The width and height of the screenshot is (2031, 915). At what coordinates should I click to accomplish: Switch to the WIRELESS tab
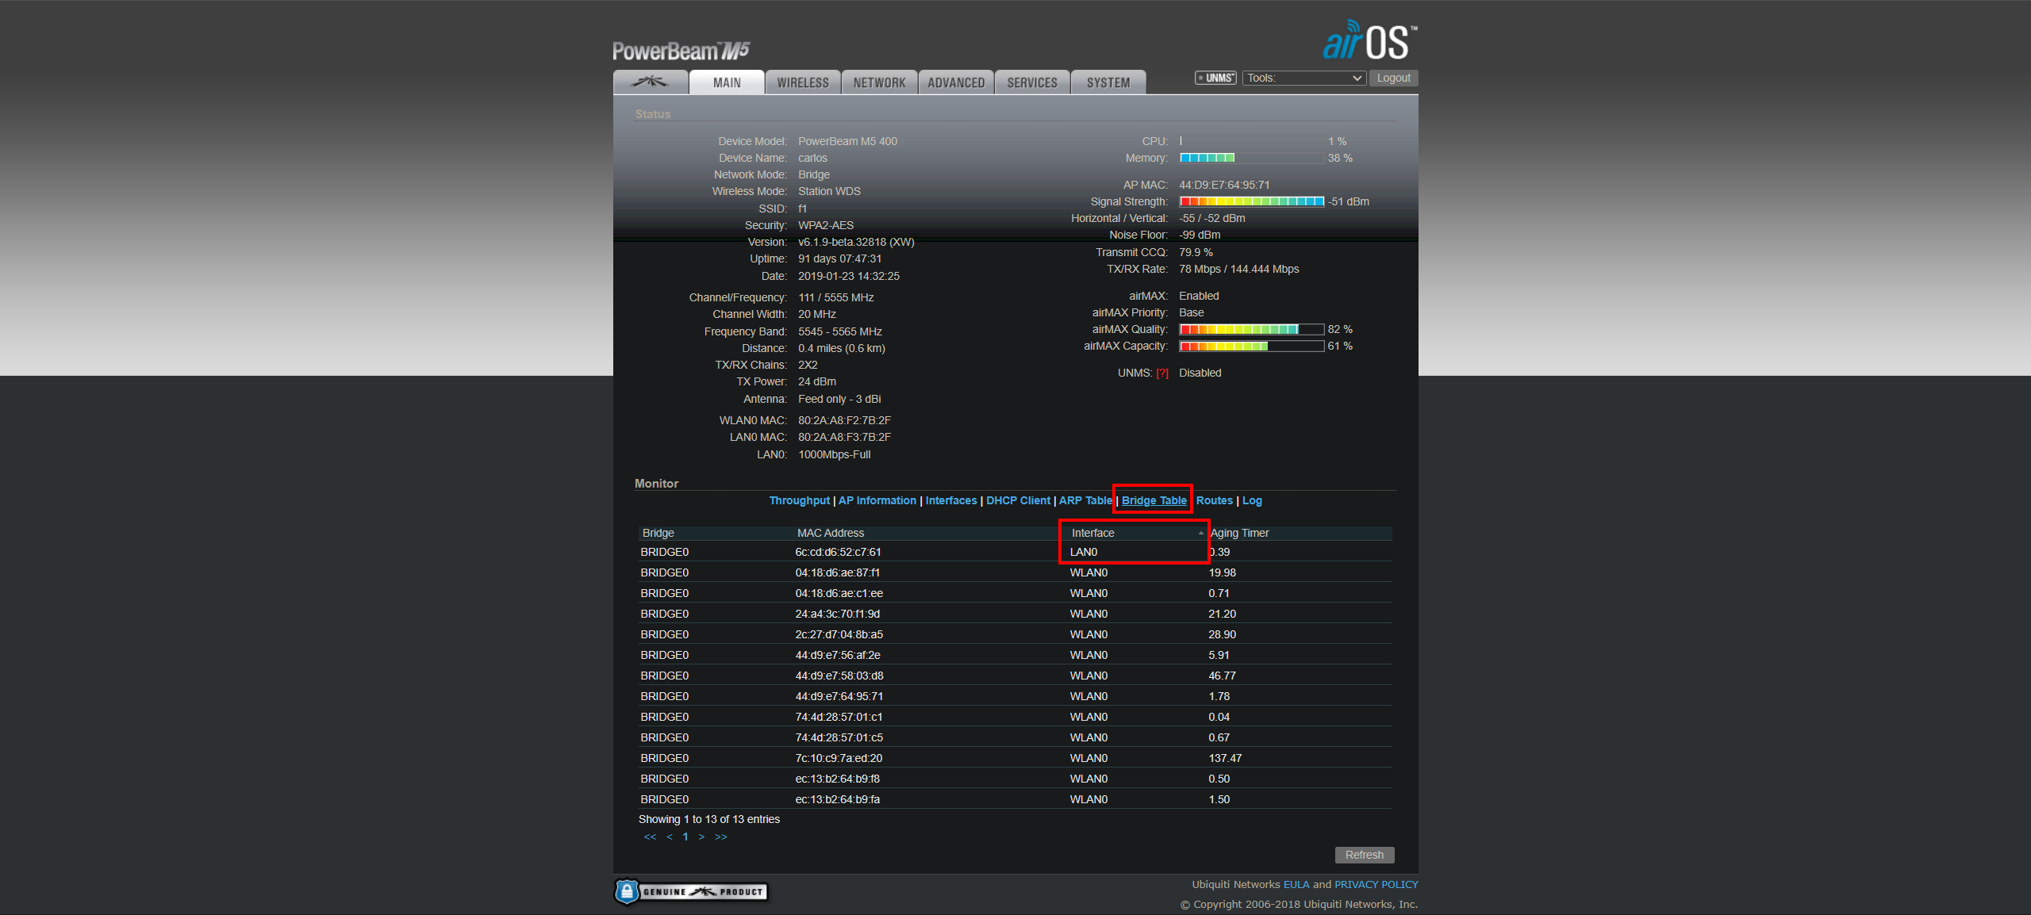(802, 82)
